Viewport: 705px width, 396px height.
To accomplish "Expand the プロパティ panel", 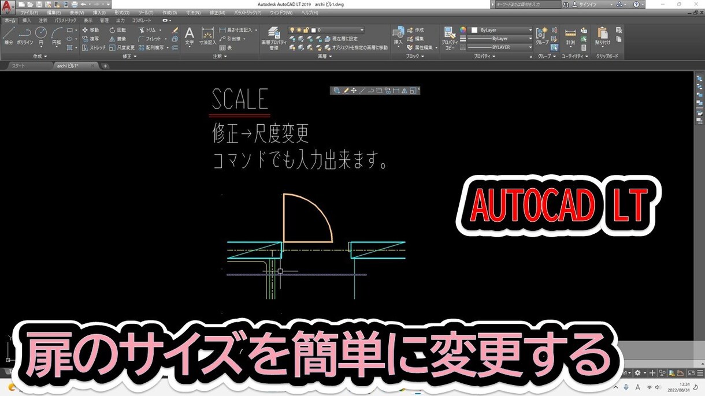I will point(484,57).
